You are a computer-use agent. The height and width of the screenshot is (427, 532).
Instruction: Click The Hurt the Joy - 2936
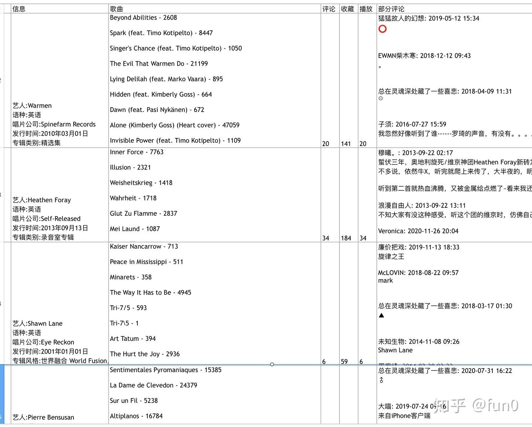point(144,354)
